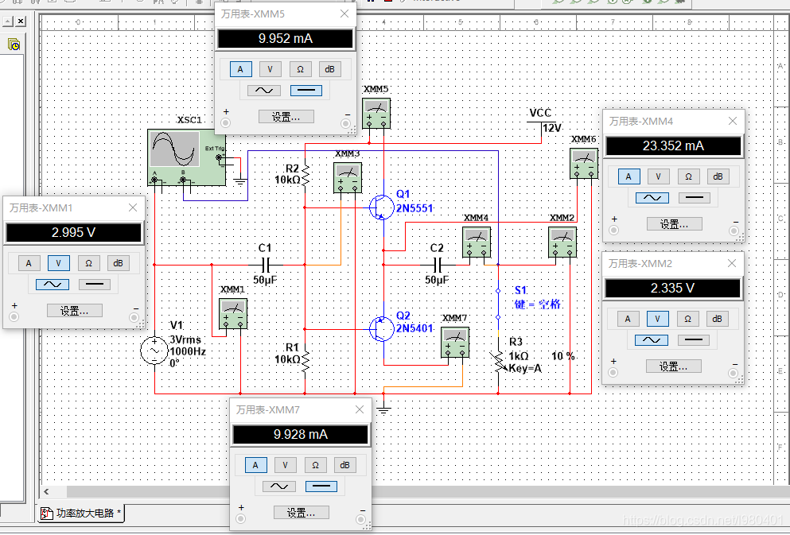Click the S1 switch component
This screenshot has width=790, height=535.
tap(498, 304)
